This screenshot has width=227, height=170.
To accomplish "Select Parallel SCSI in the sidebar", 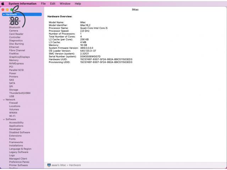I will click(x=16, y=70).
